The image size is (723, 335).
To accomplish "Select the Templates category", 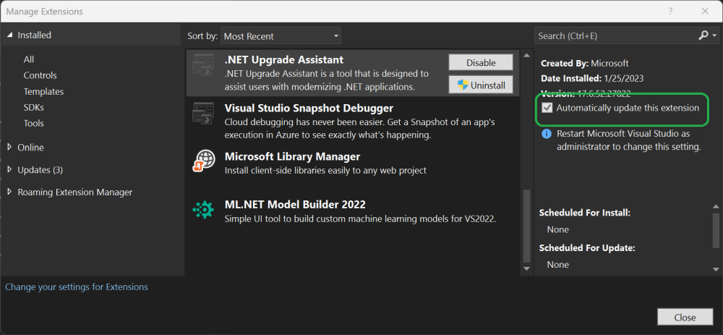I will 43,91.
